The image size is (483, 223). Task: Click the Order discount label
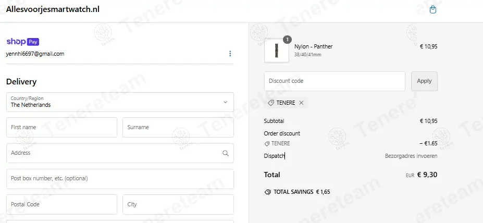tap(282, 133)
